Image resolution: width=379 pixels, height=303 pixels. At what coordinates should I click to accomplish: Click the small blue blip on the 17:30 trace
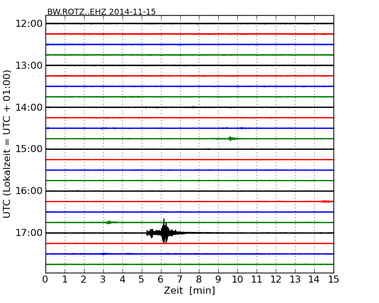coord(104,254)
